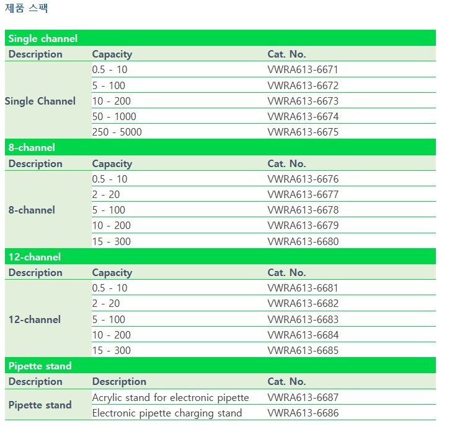Click the green '12-channel' section header
The width and height of the screenshot is (465, 427).
point(220,257)
